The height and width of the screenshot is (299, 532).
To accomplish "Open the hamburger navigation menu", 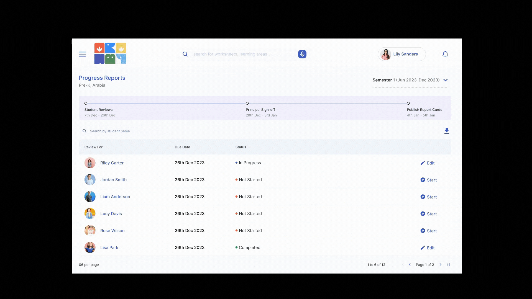I will coord(82,54).
